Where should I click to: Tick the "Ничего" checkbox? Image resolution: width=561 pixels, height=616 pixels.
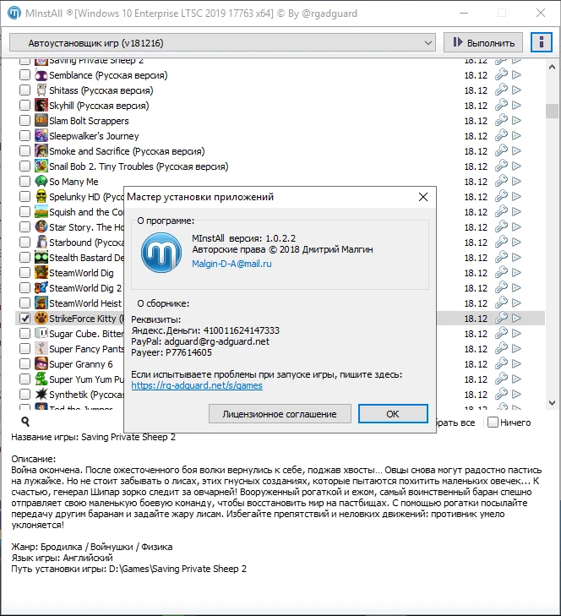[x=493, y=422]
